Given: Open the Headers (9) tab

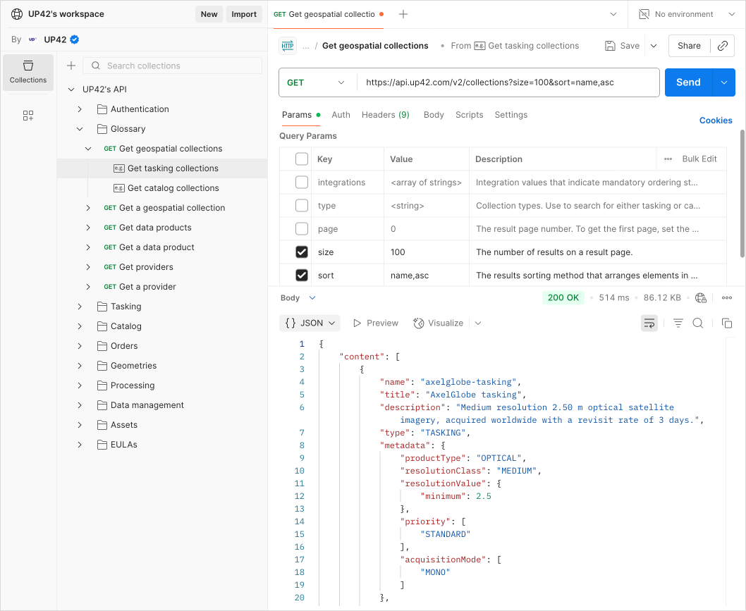Looking at the screenshot, I should click(x=386, y=115).
